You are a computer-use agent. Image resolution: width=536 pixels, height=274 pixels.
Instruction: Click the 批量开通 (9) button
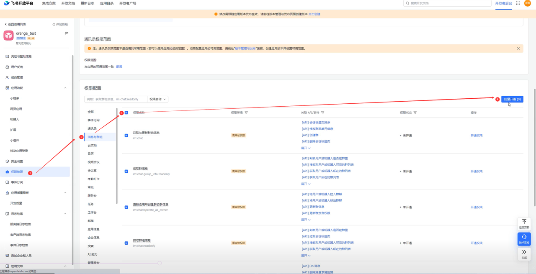pos(512,99)
